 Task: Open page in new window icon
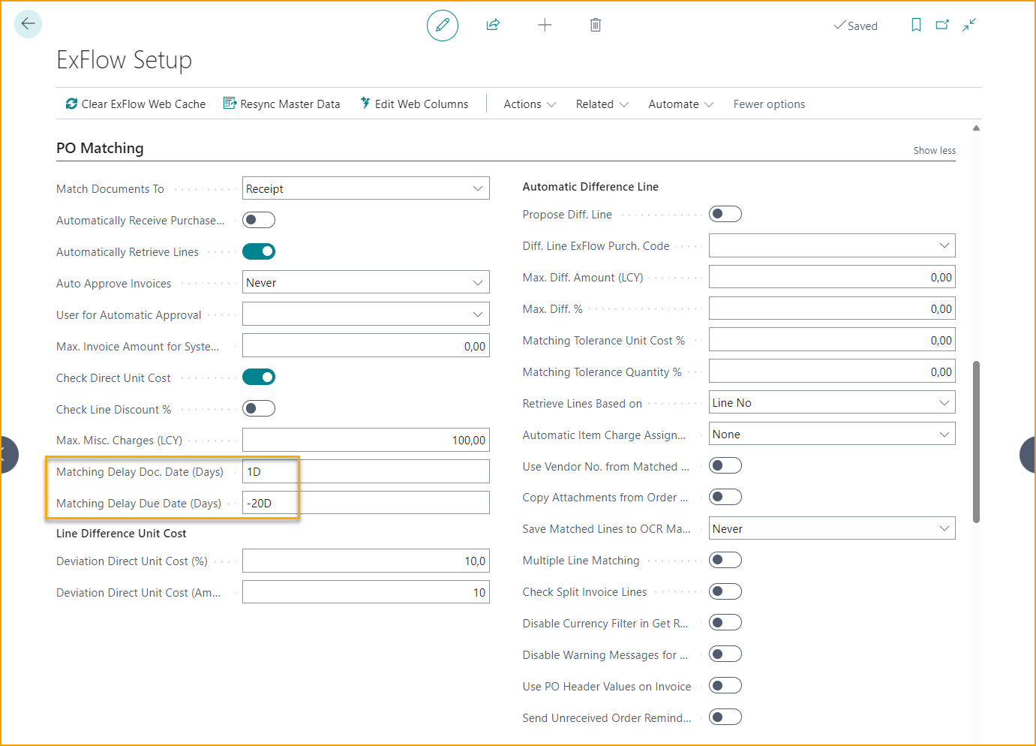tap(942, 25)
